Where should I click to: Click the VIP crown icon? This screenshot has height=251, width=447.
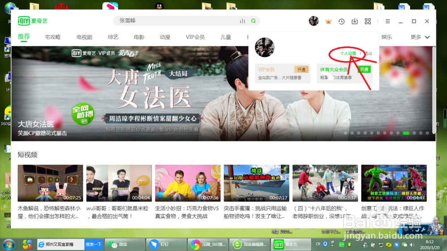point(329,21)
